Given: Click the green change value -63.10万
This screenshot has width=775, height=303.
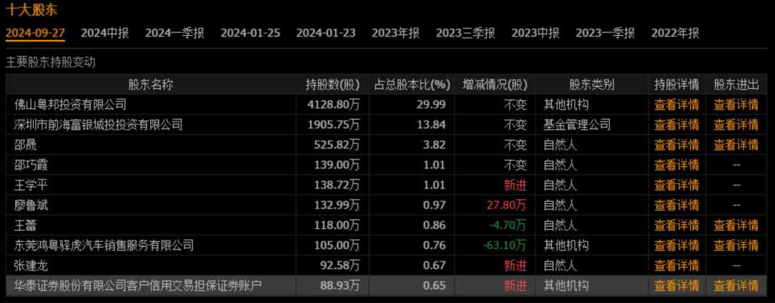Looking at the screenshot, I should point(504,245).
